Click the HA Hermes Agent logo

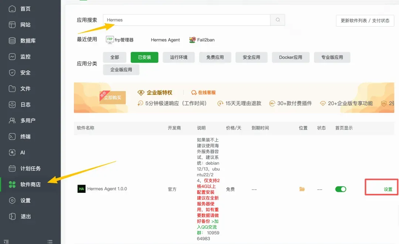pyautogui.click(x=81, y=189)
